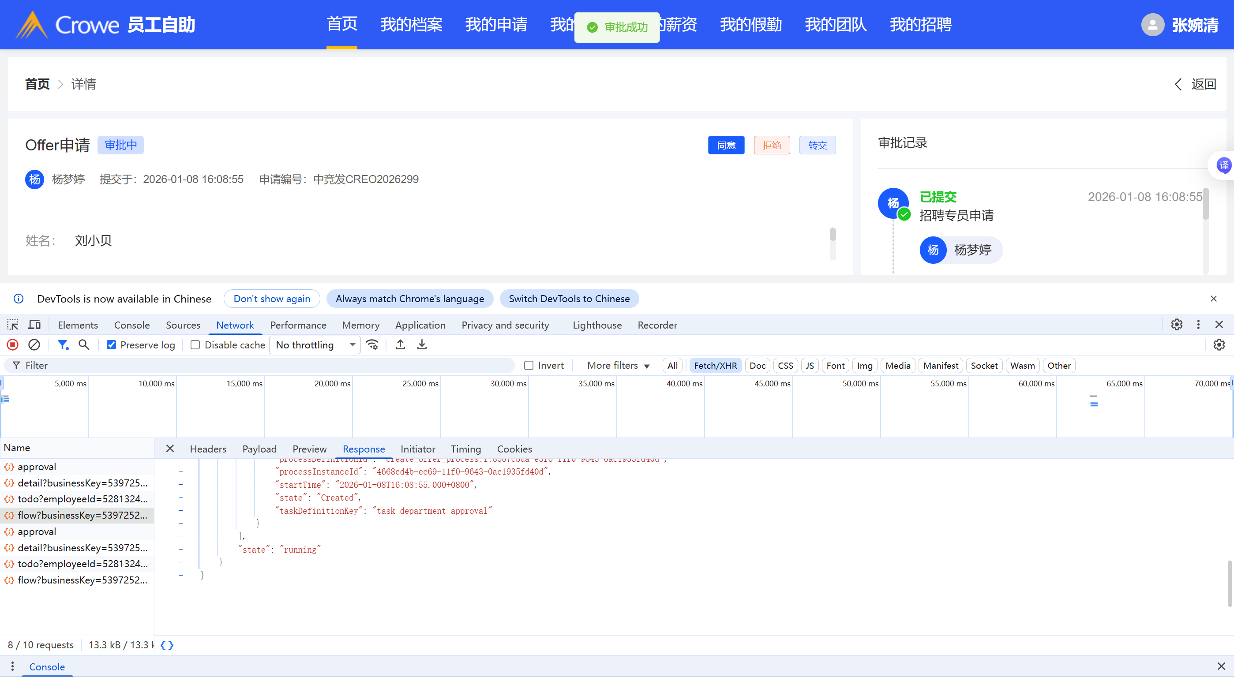The image size is (1234, 677).
Task: Open network search with magnifier icon
Action: 84,345
